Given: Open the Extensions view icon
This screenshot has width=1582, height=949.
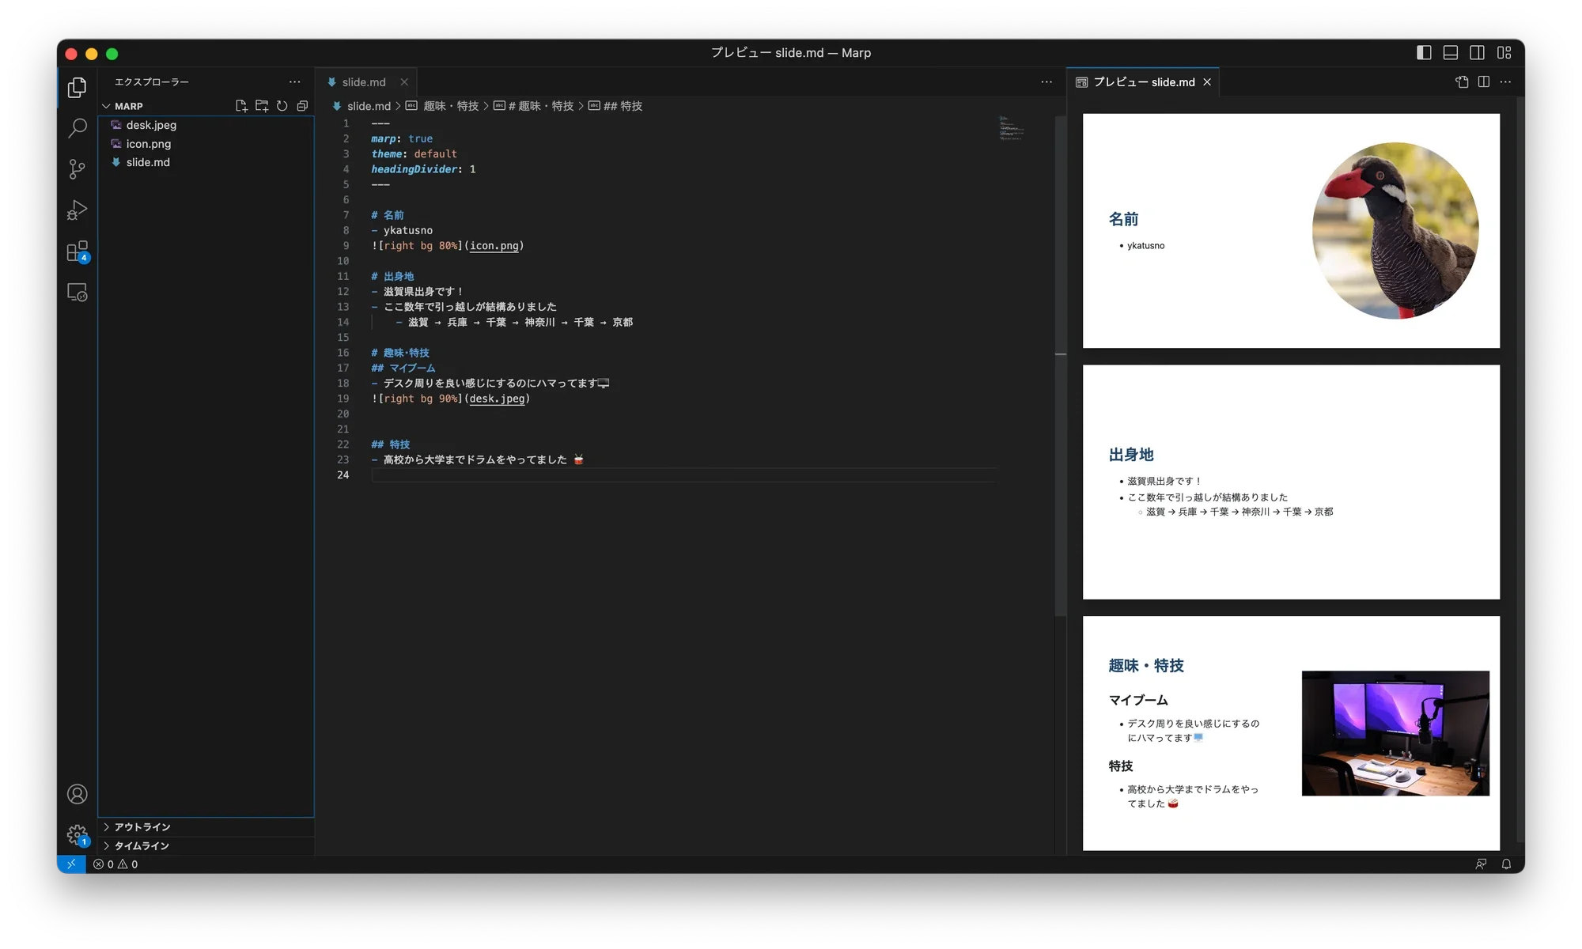Looking at the screenshot, I should tap(77, 251).
